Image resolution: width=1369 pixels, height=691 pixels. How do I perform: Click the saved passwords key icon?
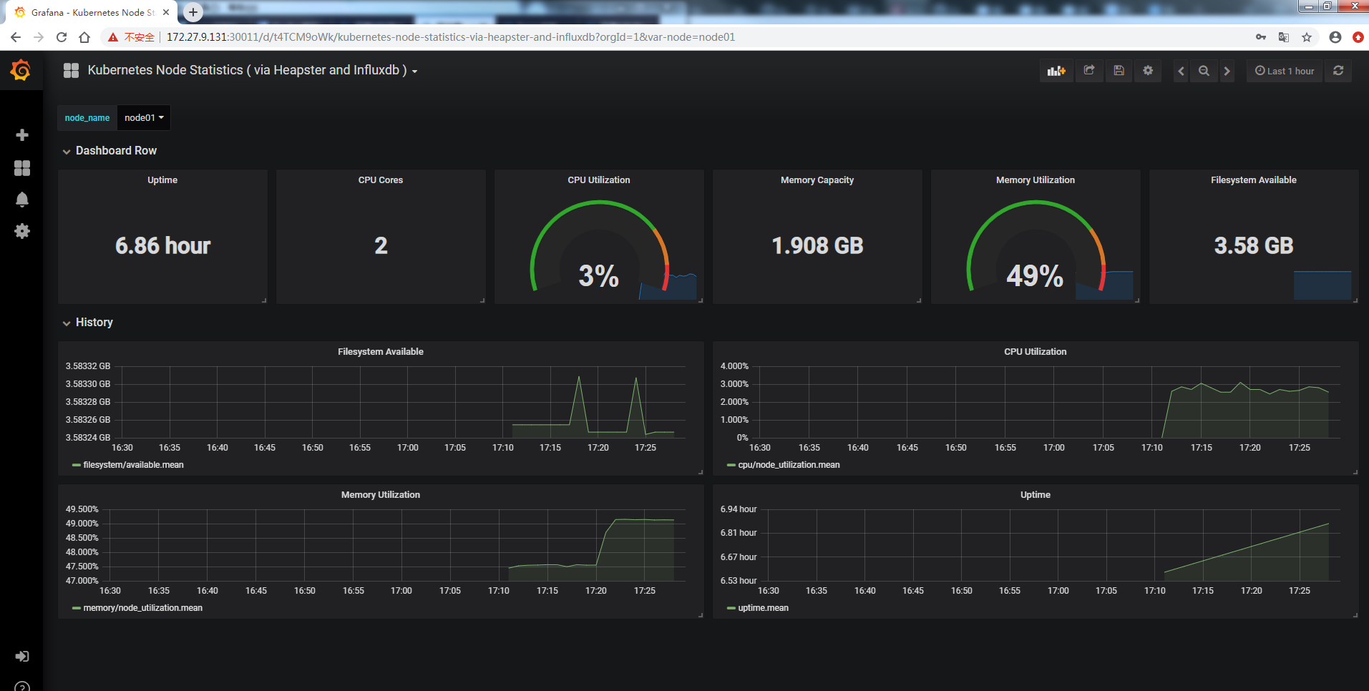coord(1261,37)
